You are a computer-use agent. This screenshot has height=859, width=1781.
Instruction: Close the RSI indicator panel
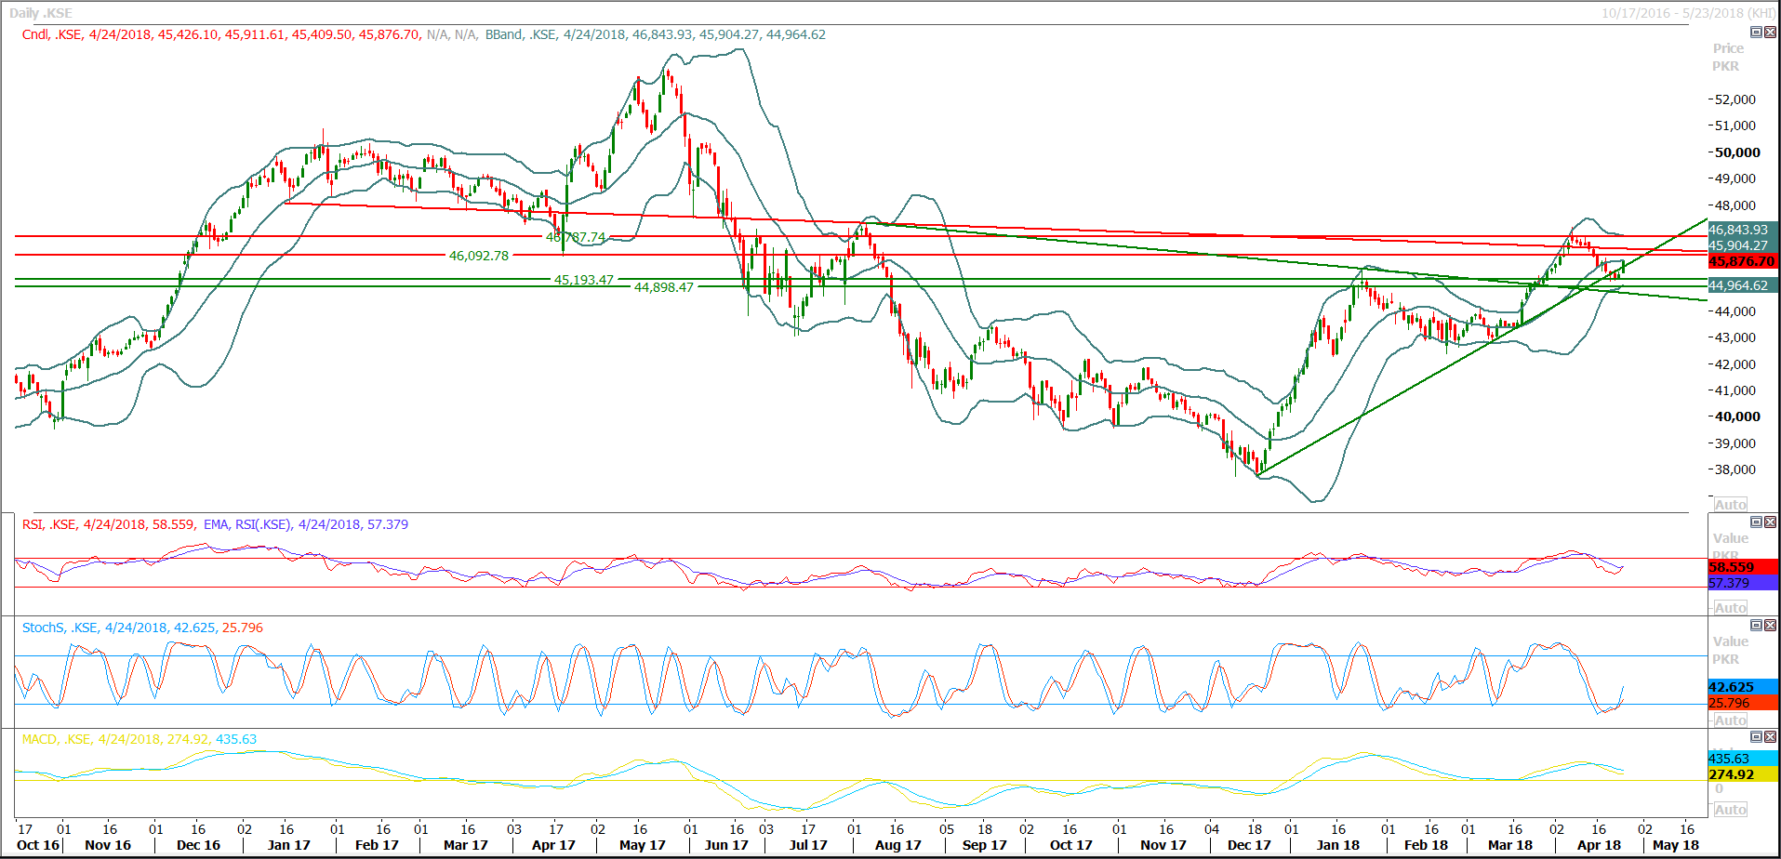point(1770,522)
